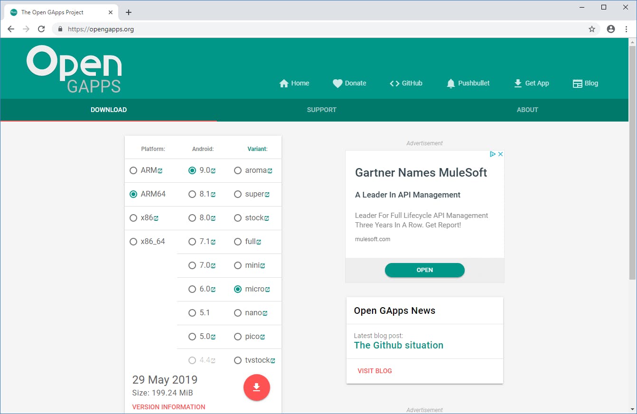
Task: Open the Donate link in the header
Action: [x=349, y=83]
